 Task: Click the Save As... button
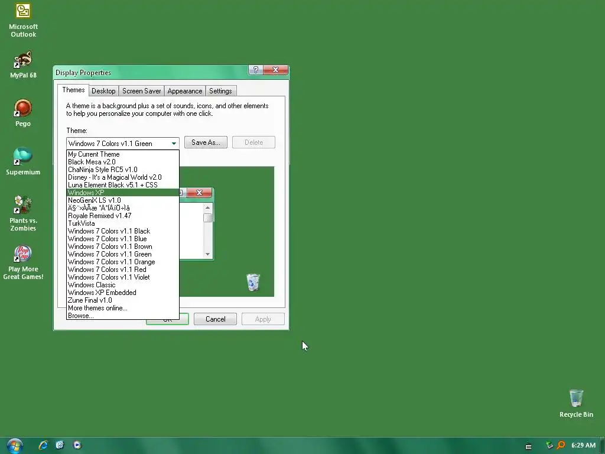click(x=206, y=142)
